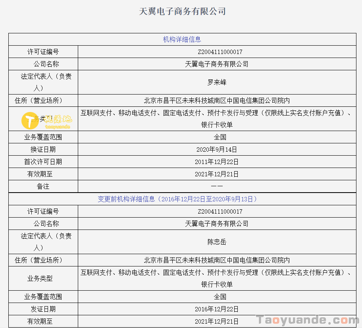Screen dimensions: 362x328
Task: Select 2021年12月21日 in the first section
Action: [x=217, y=174]
